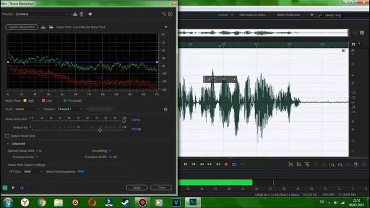Viewport: 370px width, 208px height.
Task: Click the Transition Width value
Action: (x=113, y=157)
